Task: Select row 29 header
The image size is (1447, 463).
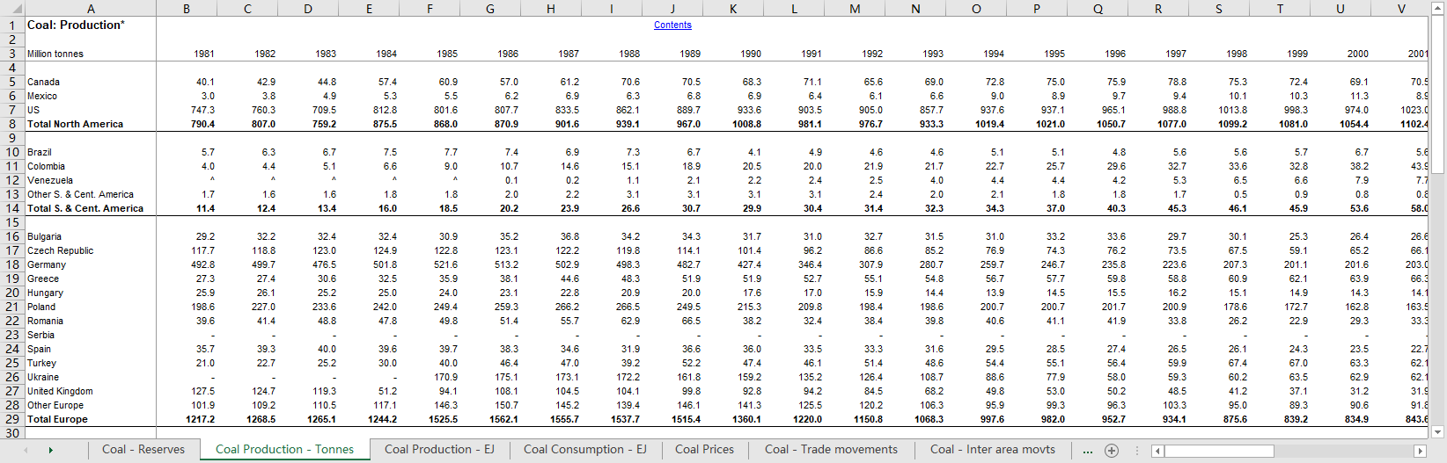Action: [x=11, y=419]
